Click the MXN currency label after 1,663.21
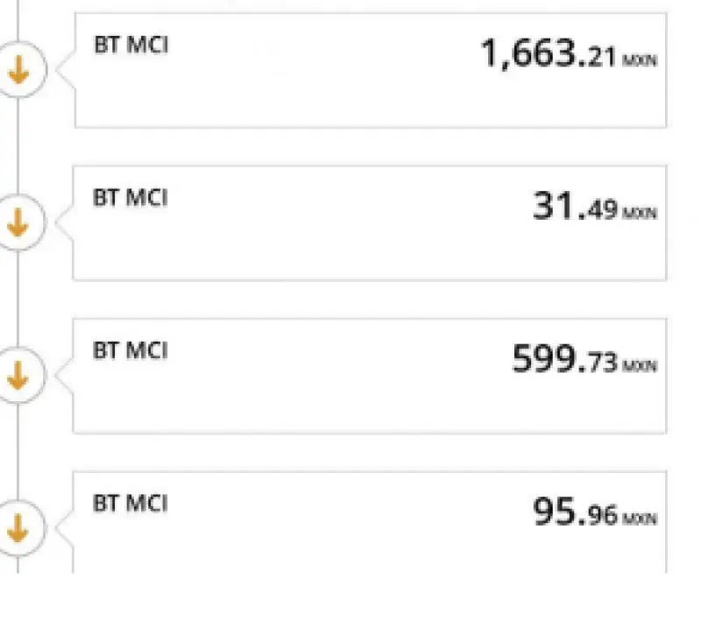The image size is (701, 621). 640,60
